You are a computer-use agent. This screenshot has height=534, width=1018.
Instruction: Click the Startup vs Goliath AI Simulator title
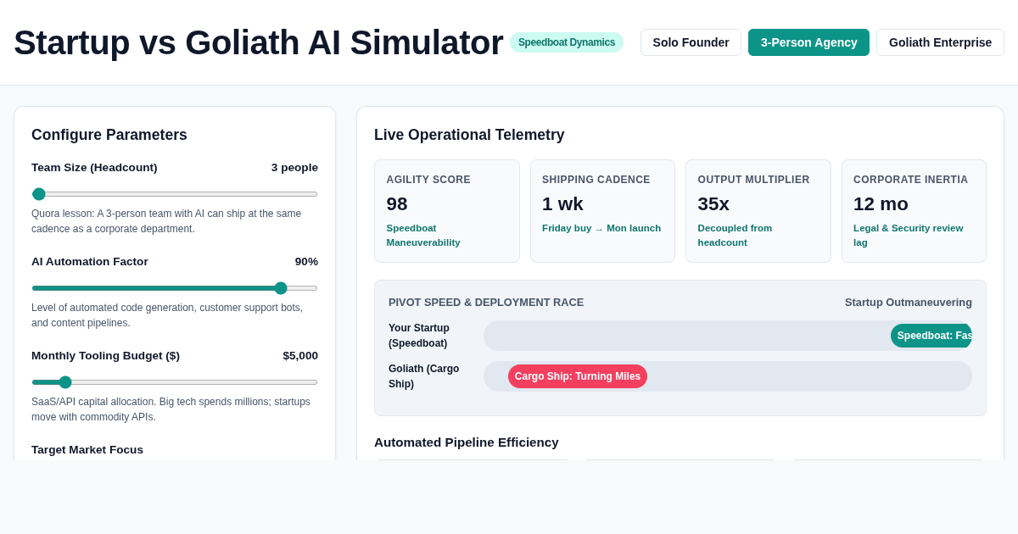[259, 42]
